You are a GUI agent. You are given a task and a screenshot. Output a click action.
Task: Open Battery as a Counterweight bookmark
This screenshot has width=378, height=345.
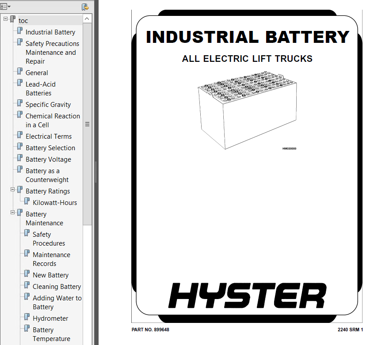click(x=47, y=175)
